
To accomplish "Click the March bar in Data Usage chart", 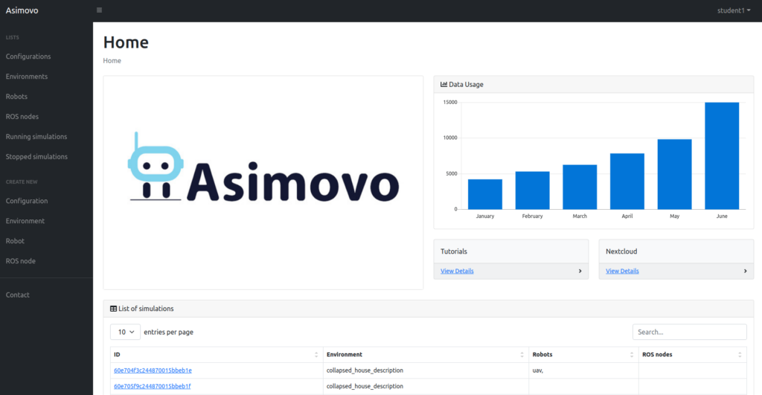I will [580, 187].
